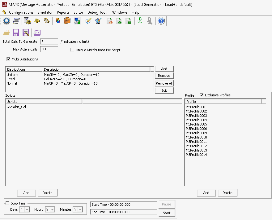Image resolution: width=272 pixels, height=220 pixels.
Task: Click the purple film-strip icon on the lower toolbar
Action: [x=37, y=32]
